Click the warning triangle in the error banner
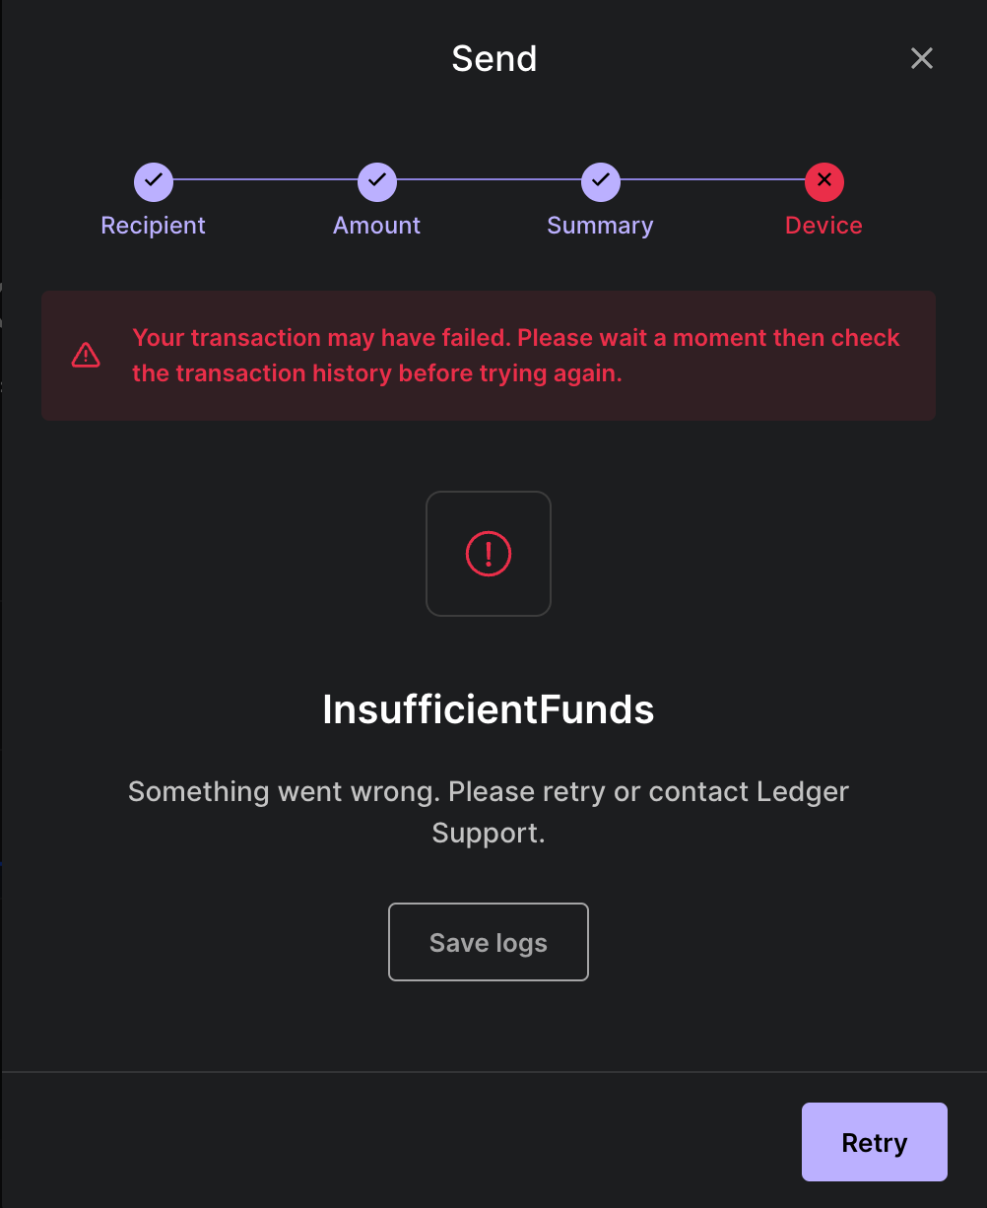The height and width of the screenshot is (1208, 987). 86,355
